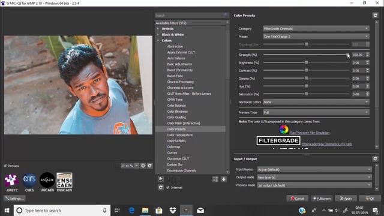The image size is (384, 216).
Task: Click the Cortana microphone icon
Action: click(x=104, y=211)
